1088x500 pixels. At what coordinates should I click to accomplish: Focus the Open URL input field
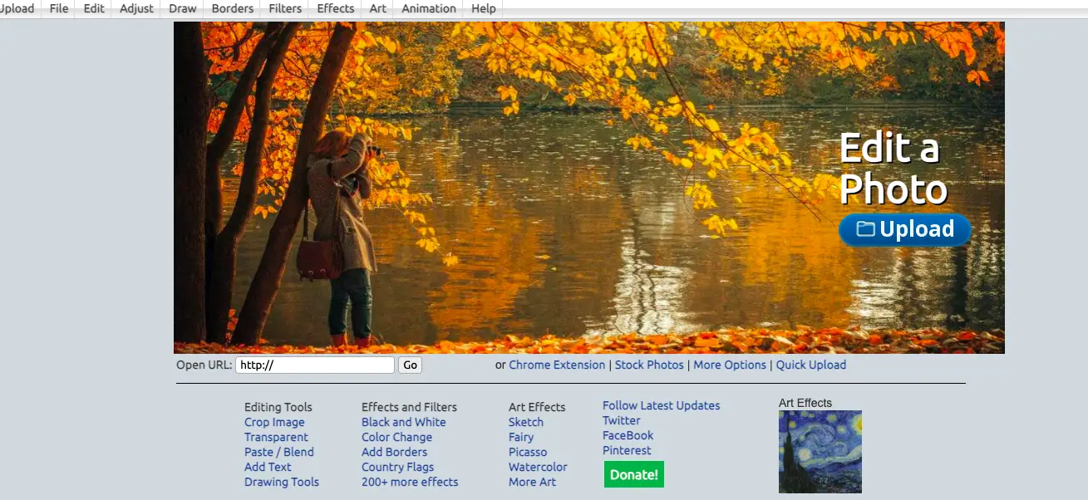click(x=315, y=365)
